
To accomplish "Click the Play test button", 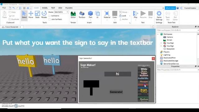I will pyautogui.click(x=136, y=15).
